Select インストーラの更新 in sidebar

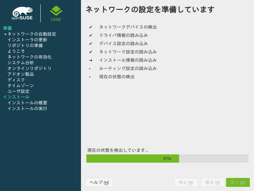click(27, 40)
